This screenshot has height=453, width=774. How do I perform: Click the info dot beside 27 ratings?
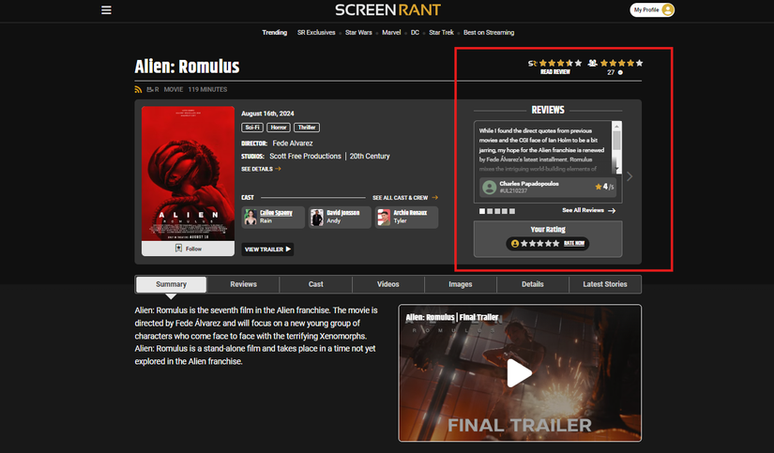pyautogui.click(x=620, y=72)
